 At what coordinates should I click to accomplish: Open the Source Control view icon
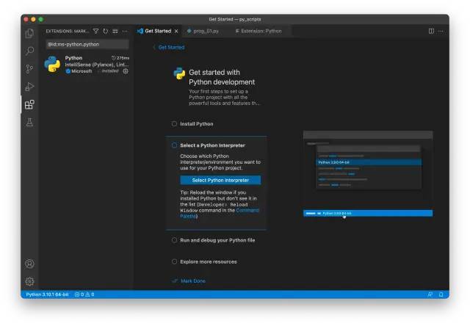coord(29,69)
